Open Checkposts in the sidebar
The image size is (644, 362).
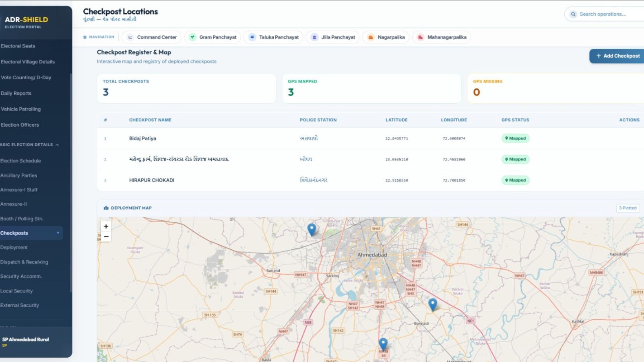click(14, 233)
